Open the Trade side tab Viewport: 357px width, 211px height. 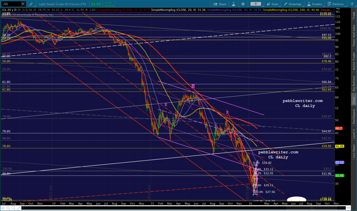(354, 15)
